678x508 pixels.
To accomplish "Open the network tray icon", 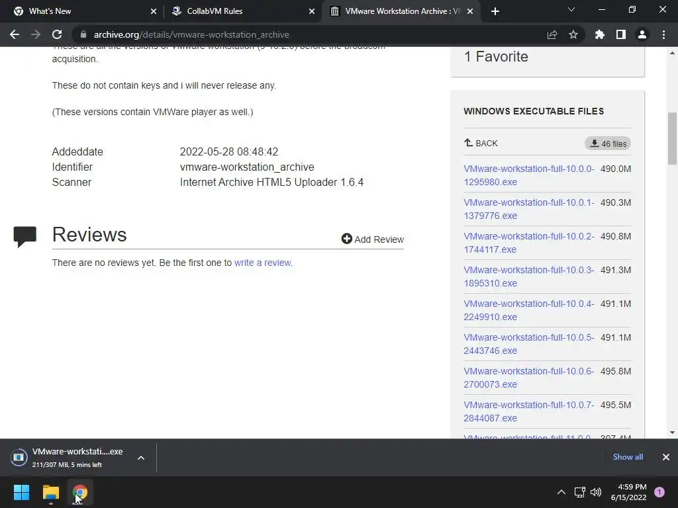I will [579, 492].
